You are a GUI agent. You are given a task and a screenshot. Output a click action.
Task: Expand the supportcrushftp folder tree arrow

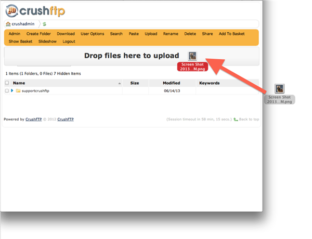click(12, 91)
